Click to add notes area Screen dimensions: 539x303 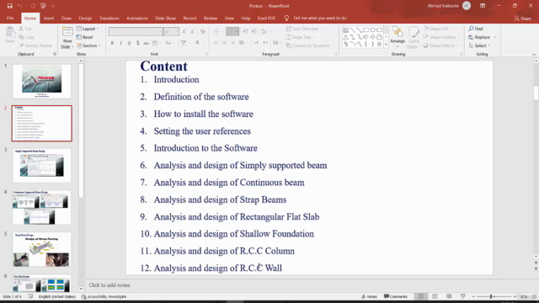109,285
